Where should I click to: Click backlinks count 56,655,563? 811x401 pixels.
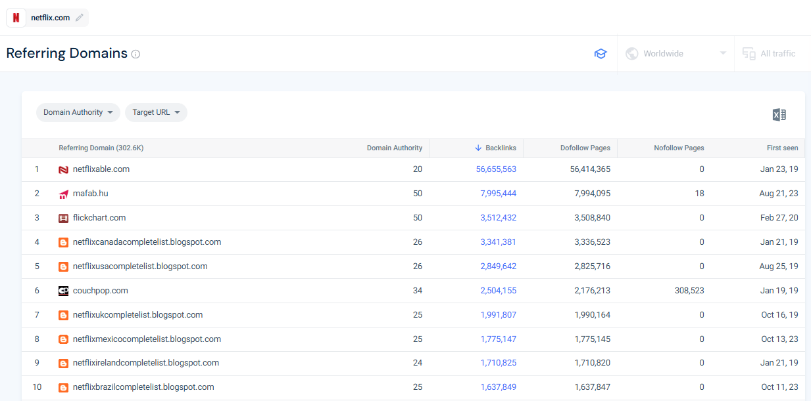coord(496,169)
